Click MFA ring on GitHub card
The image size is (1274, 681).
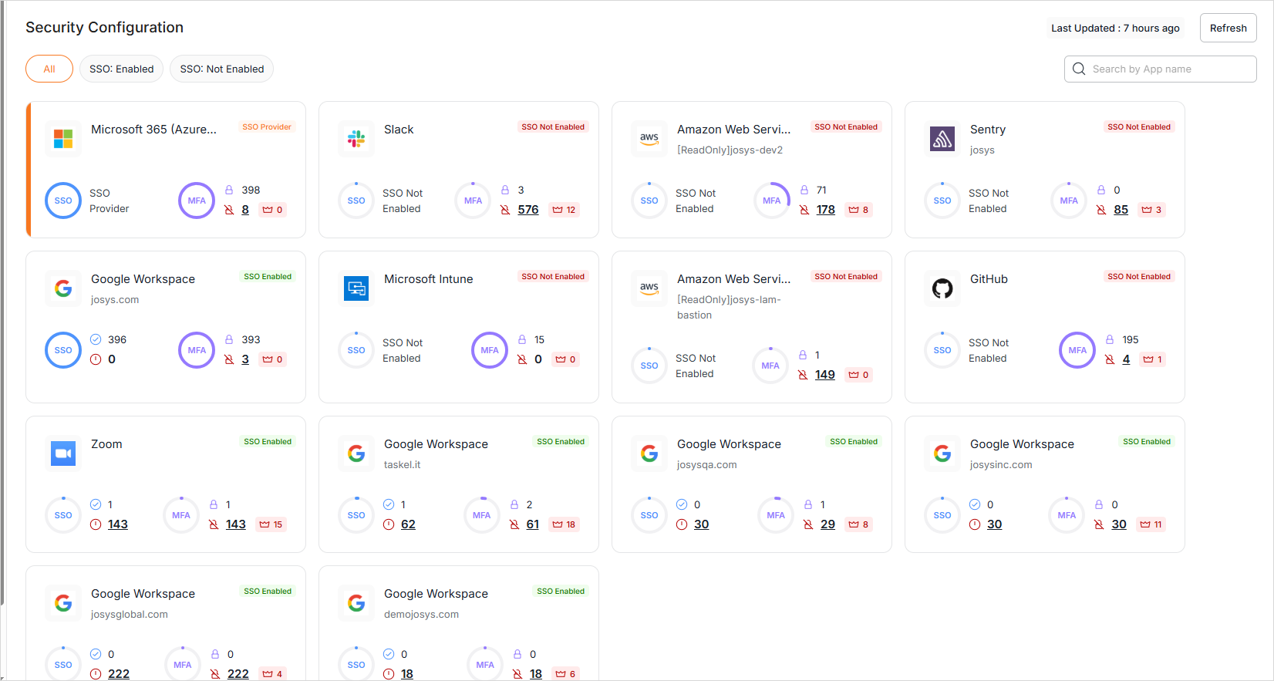pyautogui.click(x=1077, y=350)
